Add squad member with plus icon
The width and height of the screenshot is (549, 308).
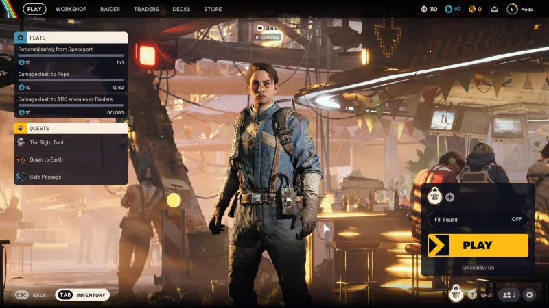[x=450, y=197]
